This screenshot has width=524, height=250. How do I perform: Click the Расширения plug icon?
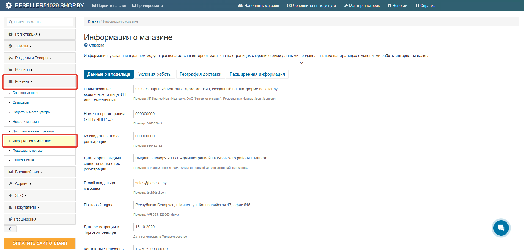pos(10,219)
